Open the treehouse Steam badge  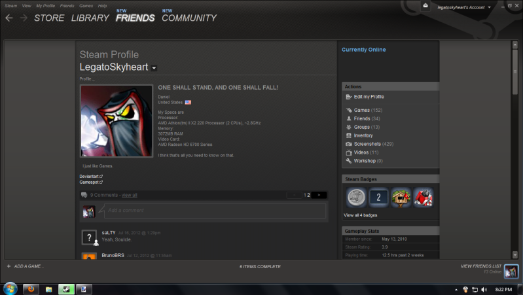pyautogui.click(x=401, y=197)
